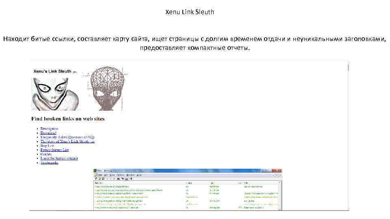Click Xenu document icon beside File menu
390x219 pixels.
[96, 175]
